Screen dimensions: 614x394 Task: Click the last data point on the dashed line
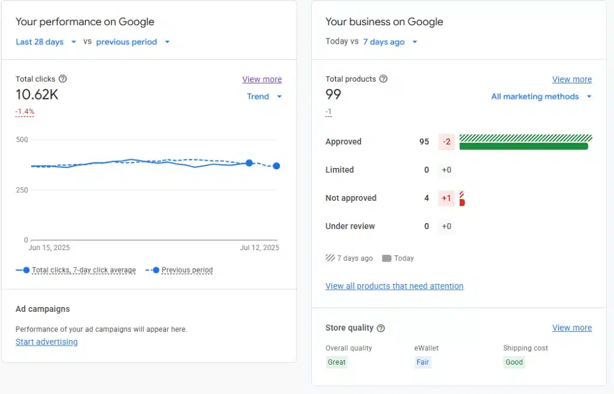click(x=276, y=166)
